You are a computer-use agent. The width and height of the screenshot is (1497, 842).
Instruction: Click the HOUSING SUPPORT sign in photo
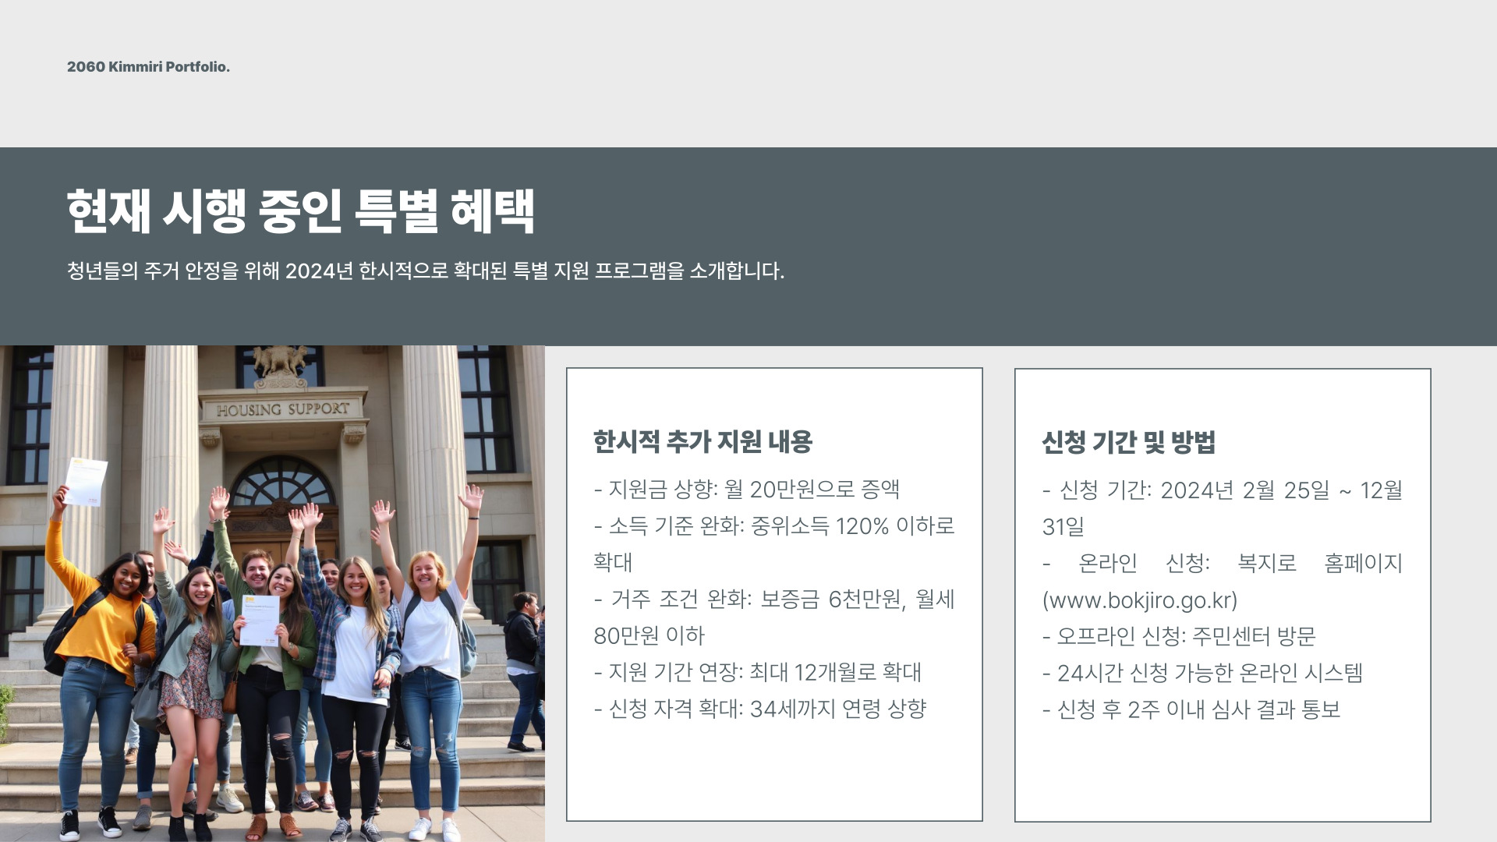[282, 409]
